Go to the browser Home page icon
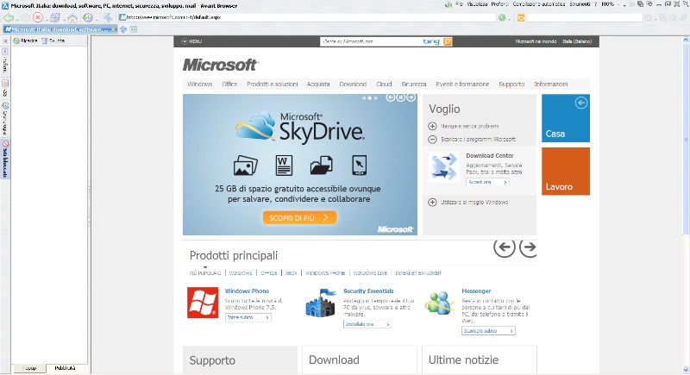 click(74, 17)
